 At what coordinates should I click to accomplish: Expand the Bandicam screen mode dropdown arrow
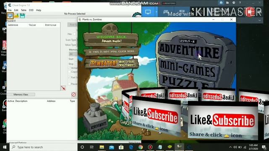pos(156,12)
